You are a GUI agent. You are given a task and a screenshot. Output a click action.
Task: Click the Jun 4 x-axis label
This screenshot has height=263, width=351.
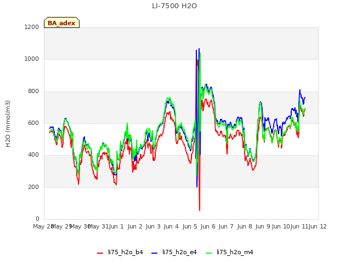pyautogui.click(x=171, y=226)
